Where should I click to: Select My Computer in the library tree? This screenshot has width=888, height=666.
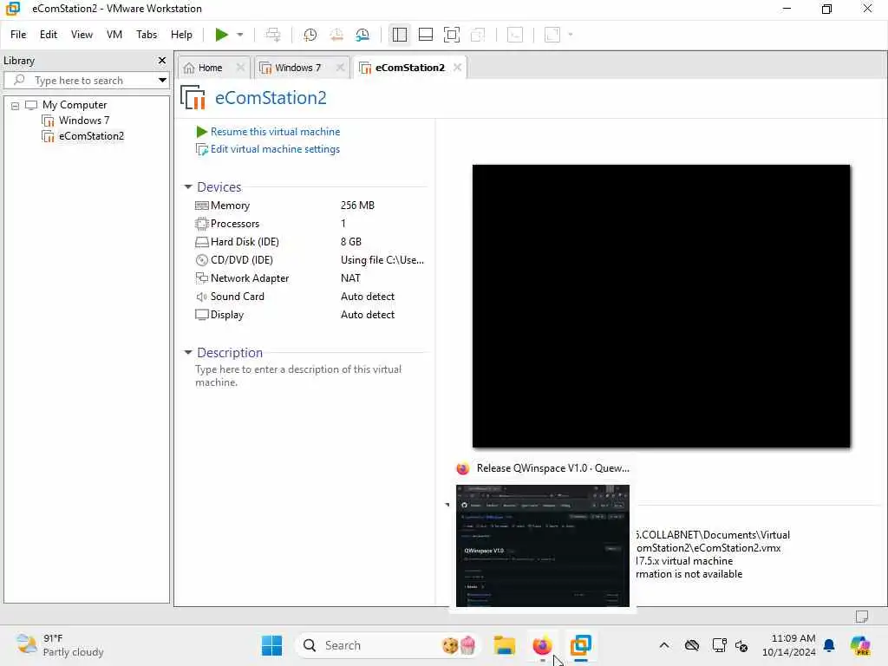tap(75, 105)
